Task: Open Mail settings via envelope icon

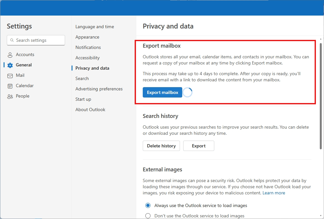Action: pos(11,75)
